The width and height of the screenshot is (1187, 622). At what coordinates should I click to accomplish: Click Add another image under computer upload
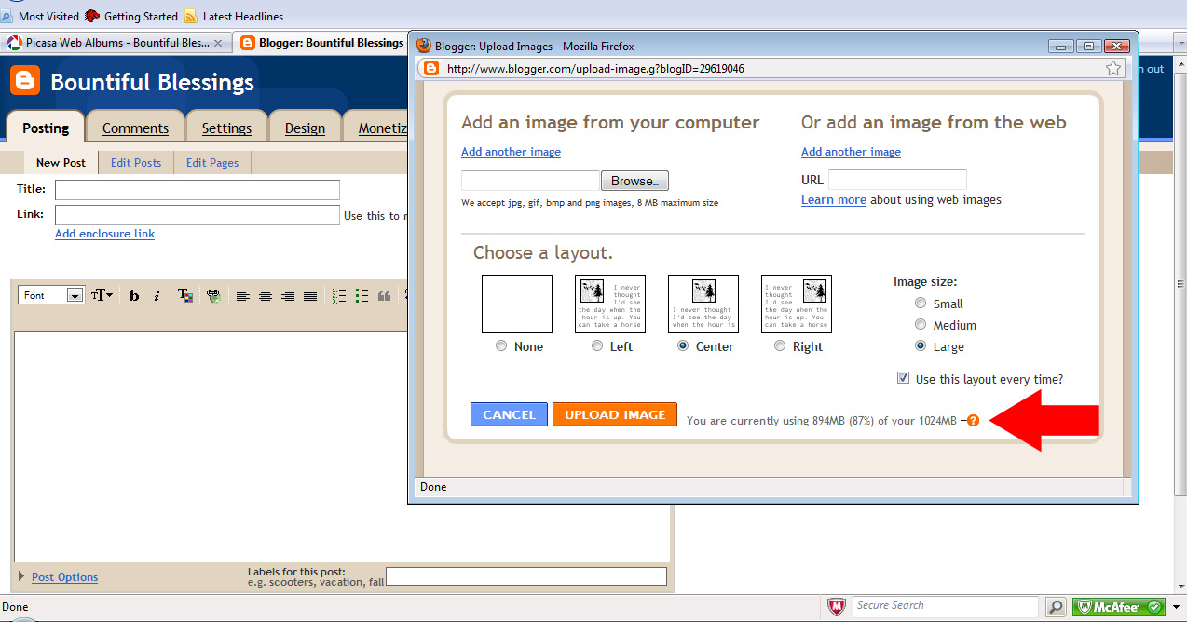click(x=511, y=151)
